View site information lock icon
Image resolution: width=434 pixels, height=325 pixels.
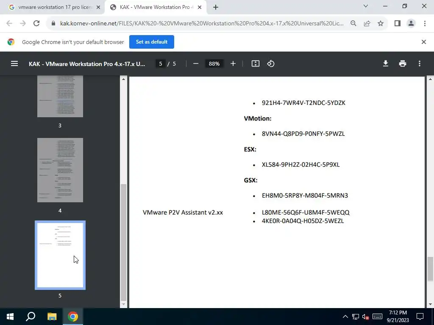pyautogui.click(x=53, y=24)
